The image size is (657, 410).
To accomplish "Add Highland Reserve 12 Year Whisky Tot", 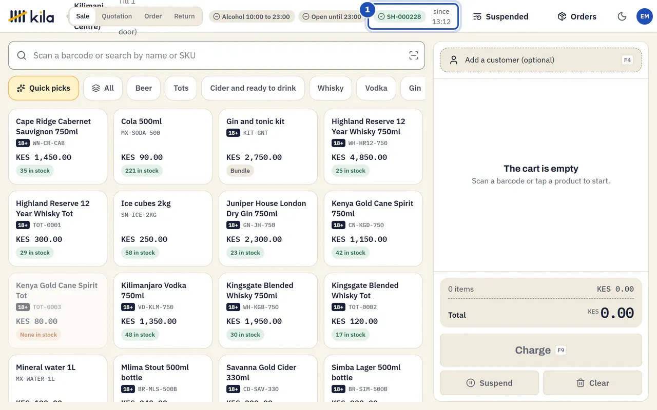I will coord(57,229).
